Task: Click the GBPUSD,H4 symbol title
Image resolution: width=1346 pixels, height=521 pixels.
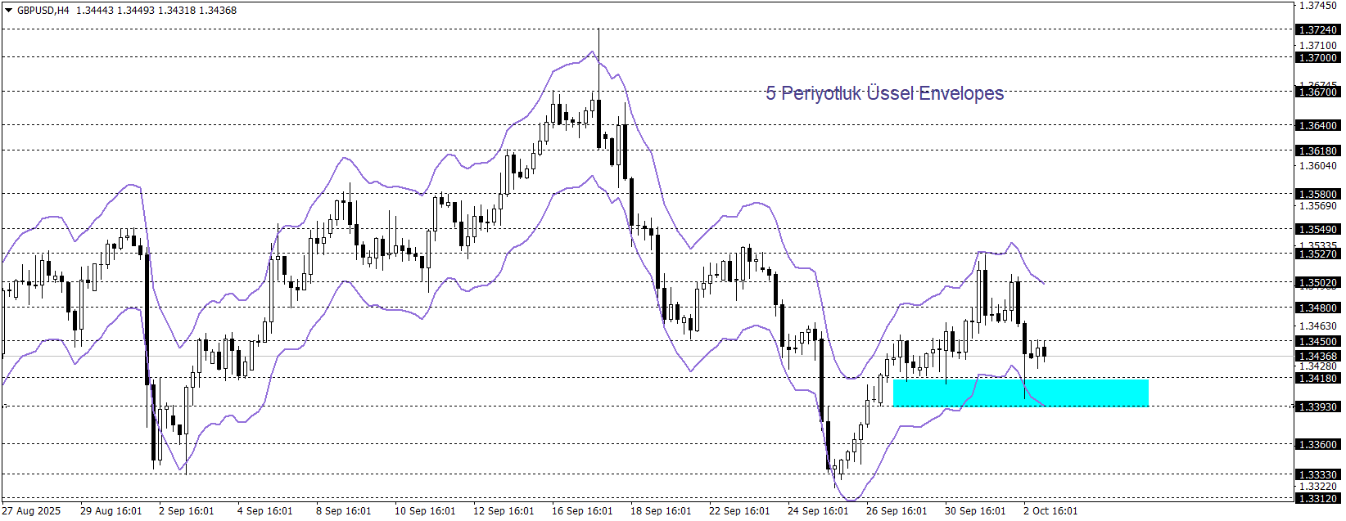Action: coord(43,11)
